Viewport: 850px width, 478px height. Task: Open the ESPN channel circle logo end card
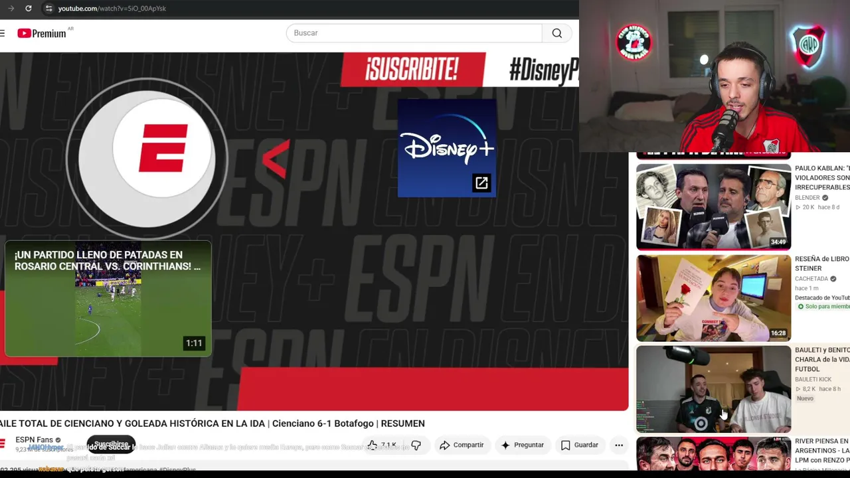pyautogui.click(x=147, y=157)
